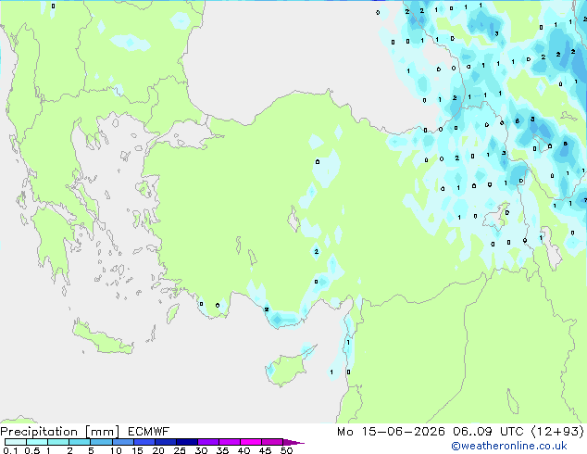The width and height of the screenshot is (587, 454).
Task: Click the 'Mo 15-06-2026' date text
Action: (x=391, y=432)
